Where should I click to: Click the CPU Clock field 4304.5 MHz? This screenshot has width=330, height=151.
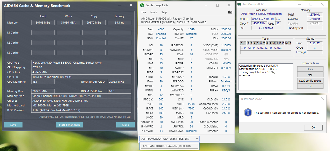[x=81, y=72]
